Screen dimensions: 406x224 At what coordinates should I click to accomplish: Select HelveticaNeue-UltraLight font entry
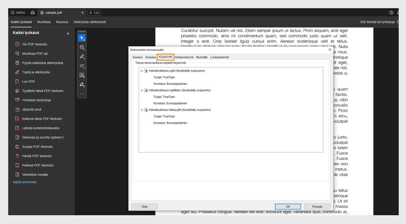(180, 110)
